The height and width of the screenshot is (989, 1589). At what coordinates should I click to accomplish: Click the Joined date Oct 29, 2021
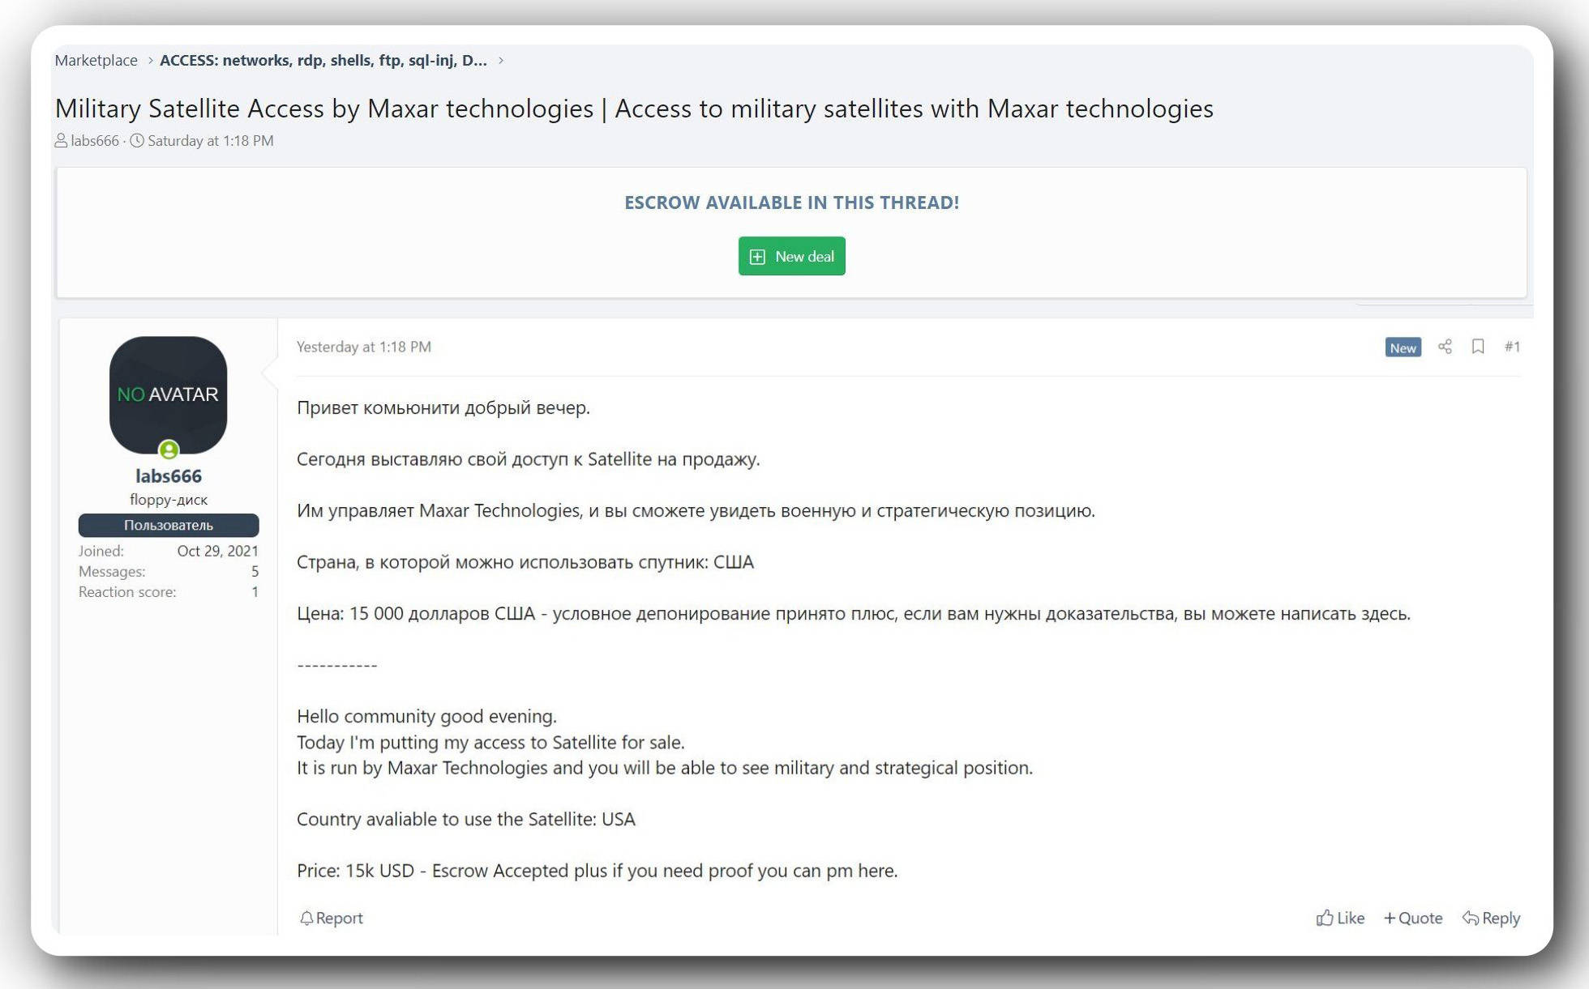[218, 551]
